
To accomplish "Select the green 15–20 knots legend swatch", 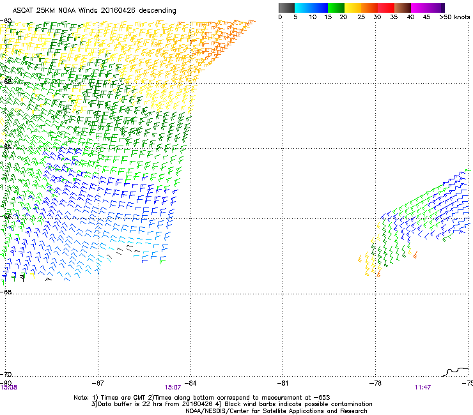I will [336, 8].
